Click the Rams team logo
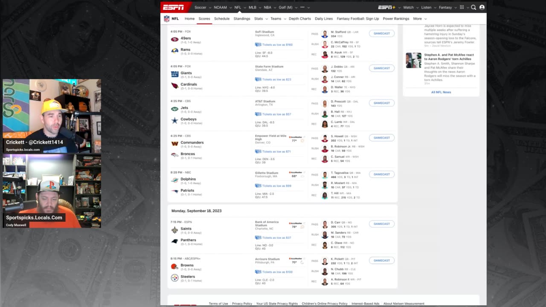This screenshot has width=546, height=307. pyautogui.click(x=174, y=51)
